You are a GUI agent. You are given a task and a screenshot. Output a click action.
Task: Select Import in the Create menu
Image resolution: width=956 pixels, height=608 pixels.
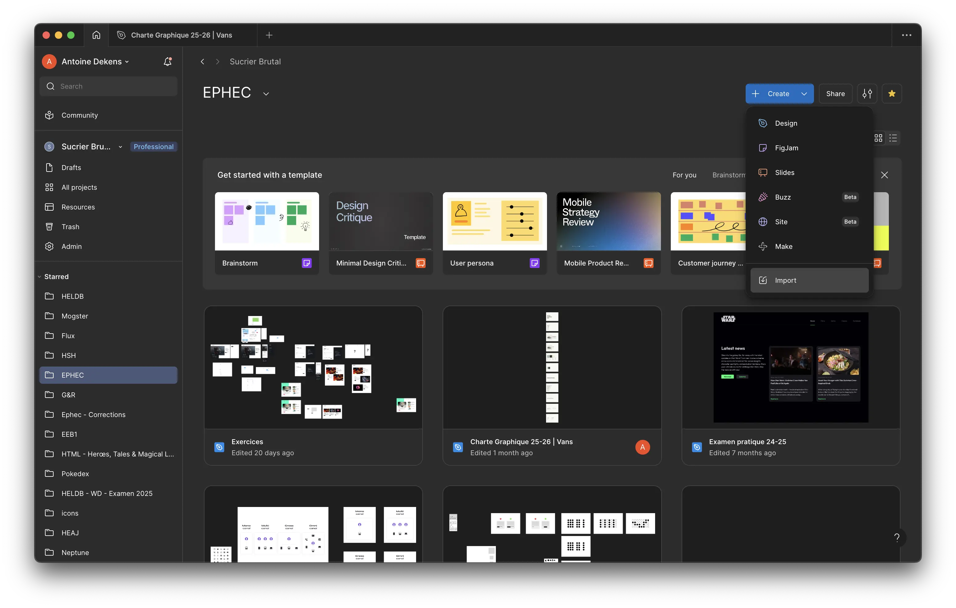[785, 280]
